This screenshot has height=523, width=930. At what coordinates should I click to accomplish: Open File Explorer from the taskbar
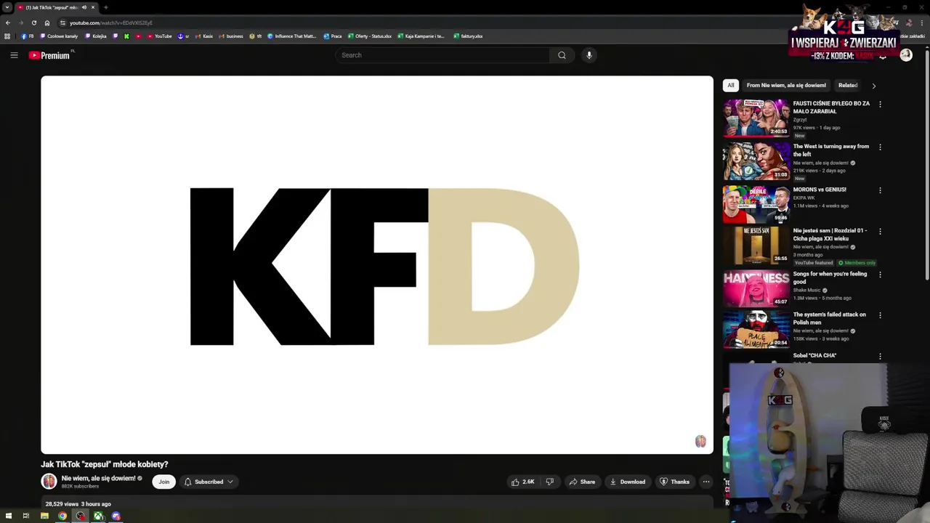pos(44,516)
